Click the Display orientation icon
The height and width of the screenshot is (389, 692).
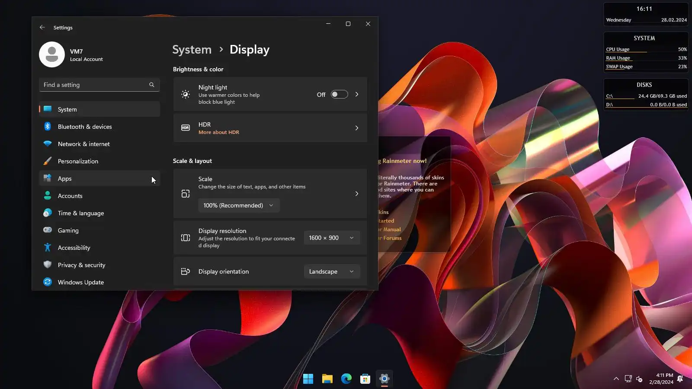[x=186, y=271]
